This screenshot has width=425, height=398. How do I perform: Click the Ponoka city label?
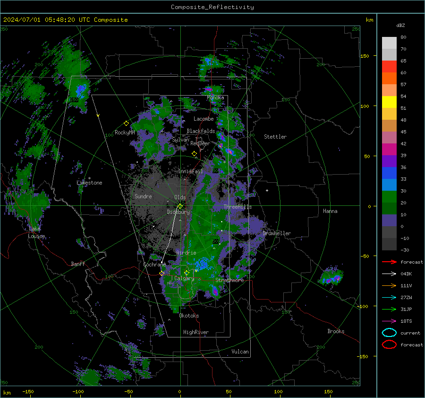[x=215, y=97]
